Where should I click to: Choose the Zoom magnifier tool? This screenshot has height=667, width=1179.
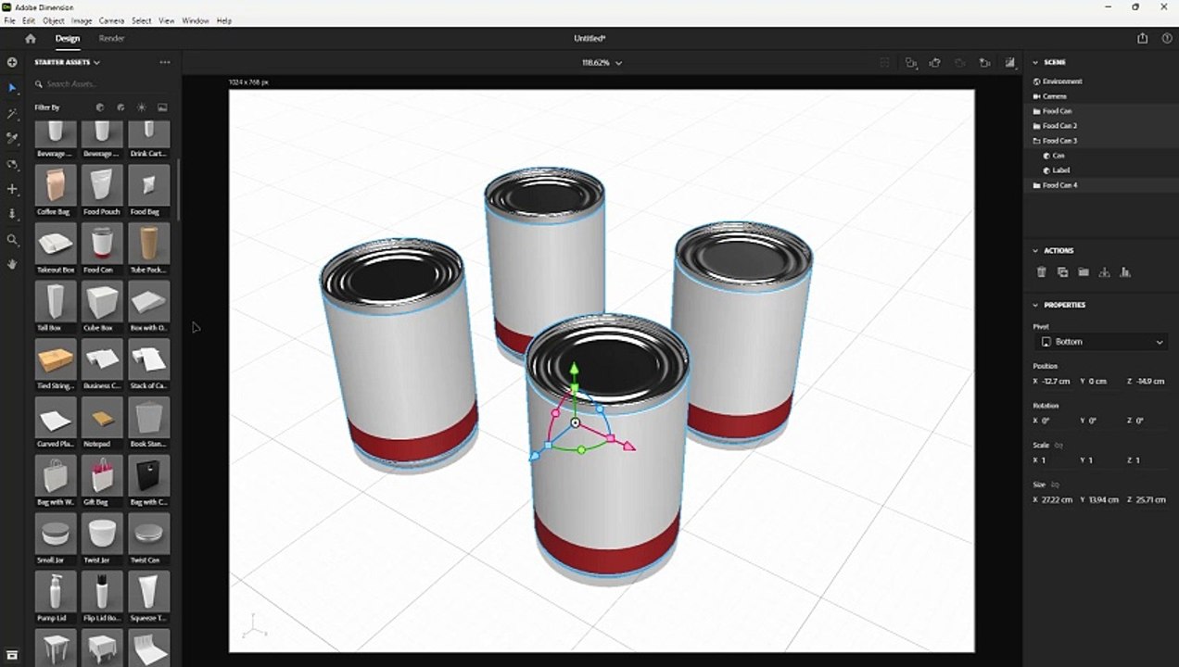12,239
